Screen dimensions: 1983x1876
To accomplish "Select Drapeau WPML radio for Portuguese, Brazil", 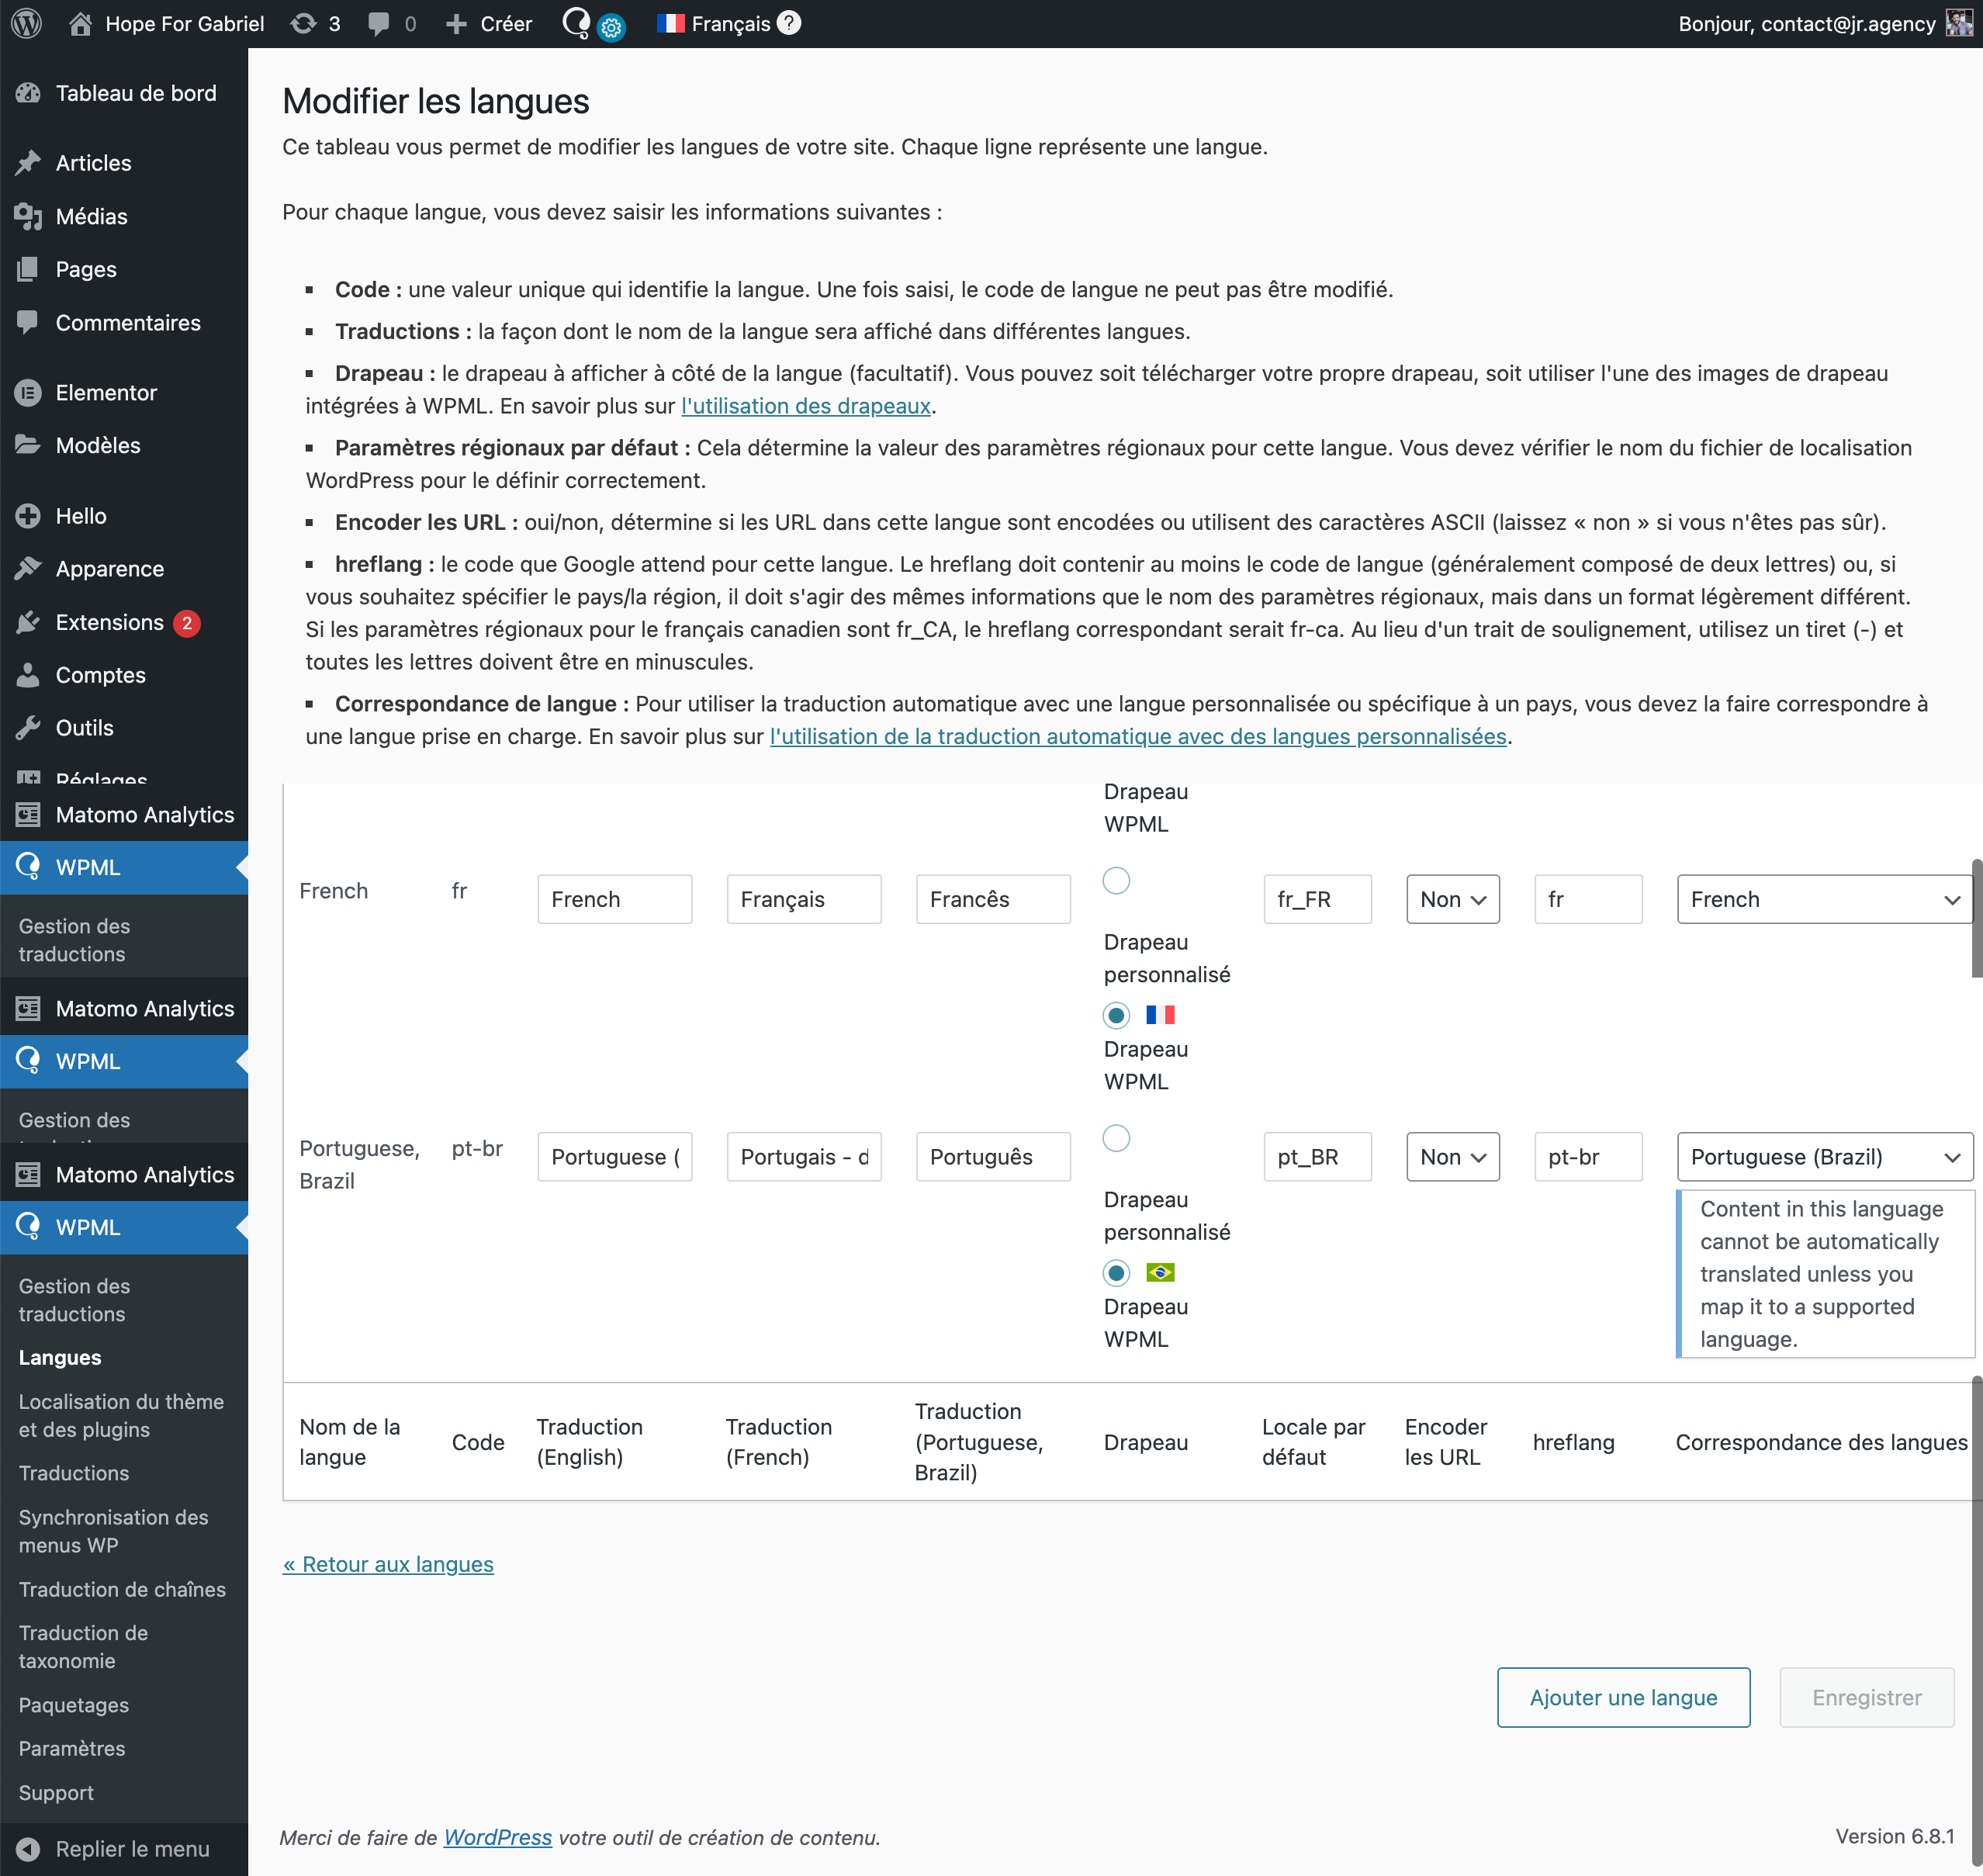I will pyautogui.click(x=1116, y=1272).
